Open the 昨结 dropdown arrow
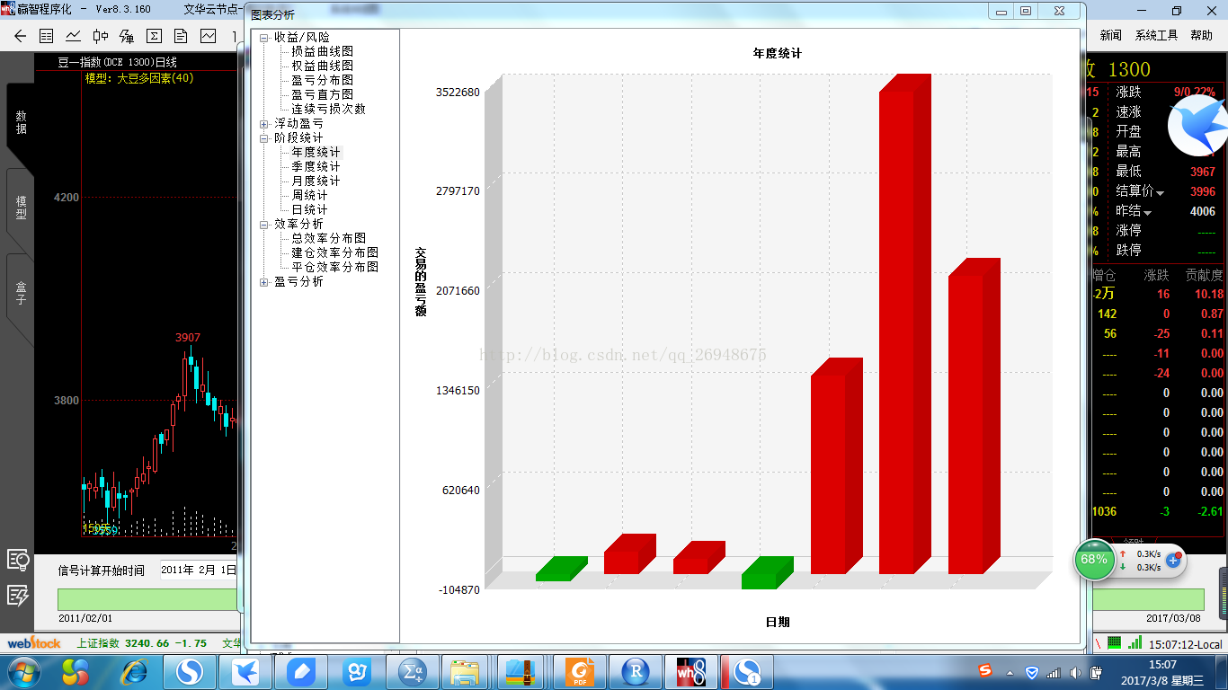This screenshot has width=1228, height=690. point(1147,213)
